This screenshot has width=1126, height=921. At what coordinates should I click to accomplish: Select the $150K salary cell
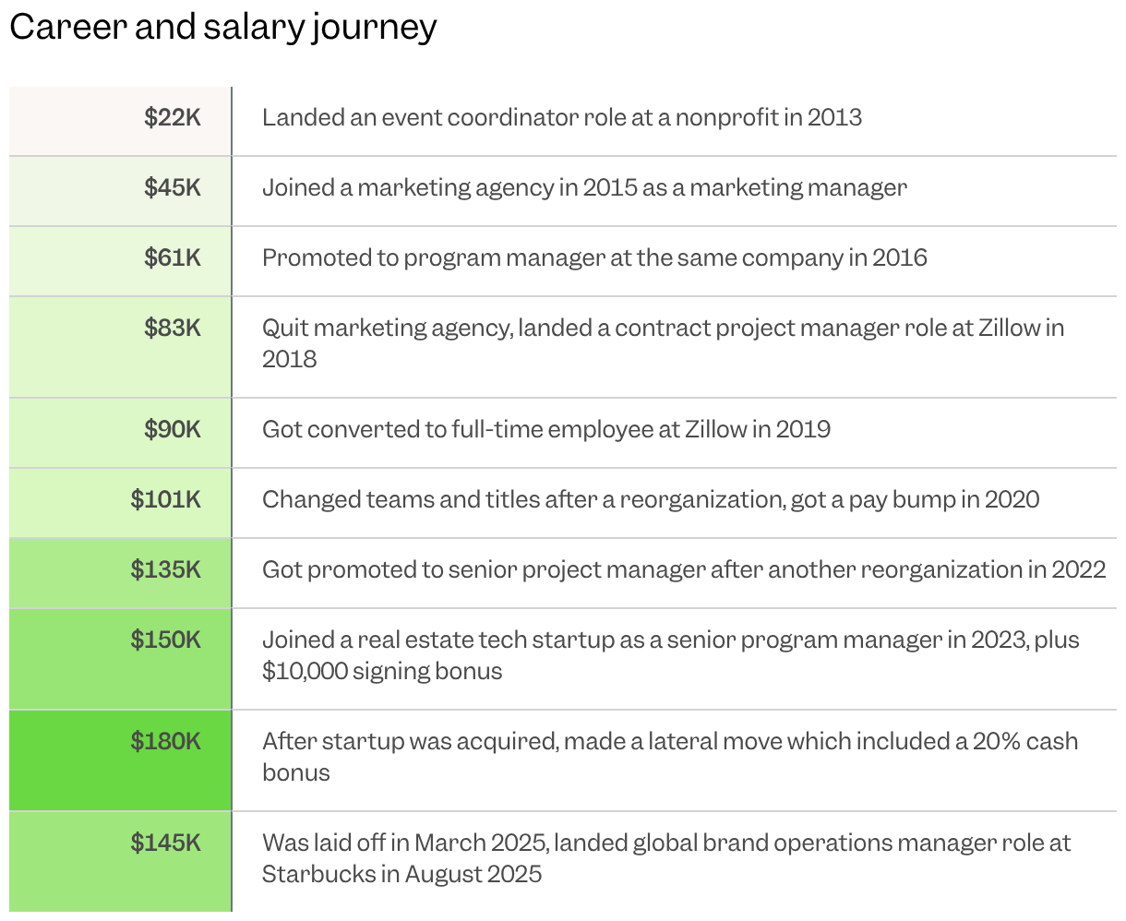click(x=120, y=659)
